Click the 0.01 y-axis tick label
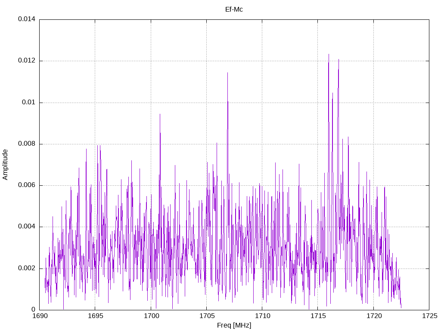Viewport: 441px width, 331px height. coord(28,102)
